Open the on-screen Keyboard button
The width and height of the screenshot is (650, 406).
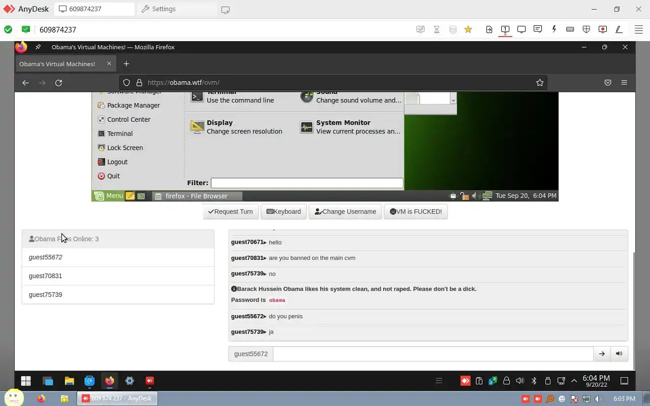pyautogui.click(x=284, y=212)
